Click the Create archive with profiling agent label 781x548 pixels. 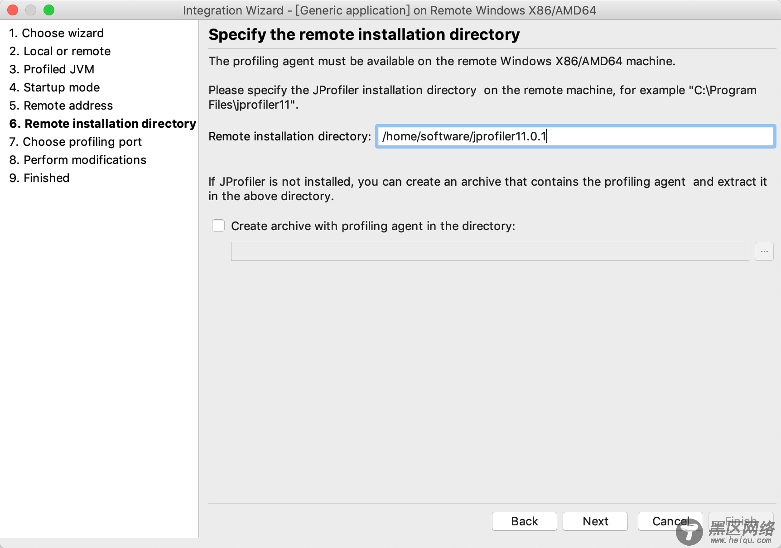coord(373,226)
